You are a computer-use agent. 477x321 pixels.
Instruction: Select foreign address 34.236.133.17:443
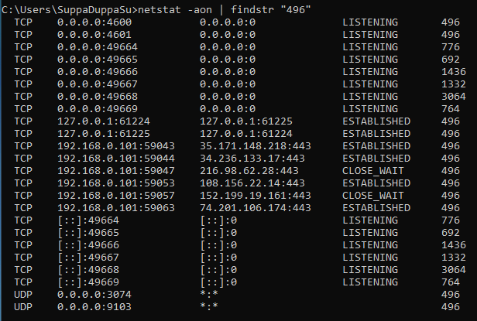click(x=252, y=159)
